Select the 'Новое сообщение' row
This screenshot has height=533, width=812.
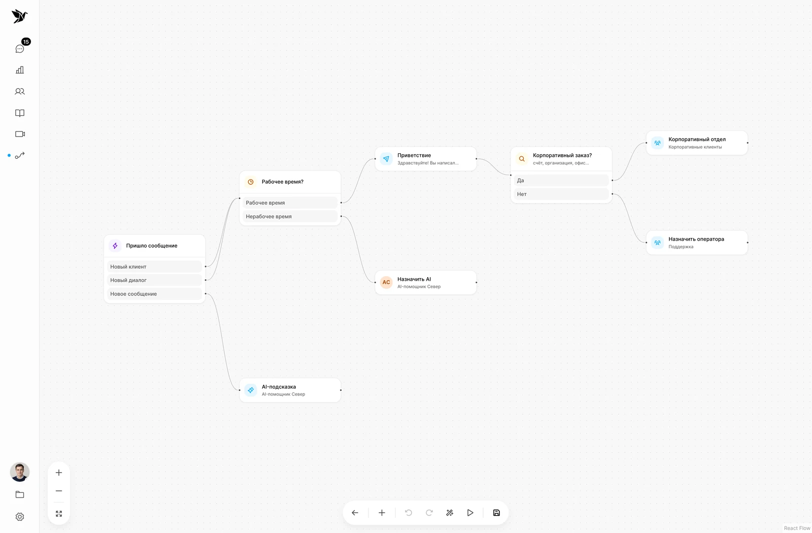pyautogui.click(x=155, y=294)
